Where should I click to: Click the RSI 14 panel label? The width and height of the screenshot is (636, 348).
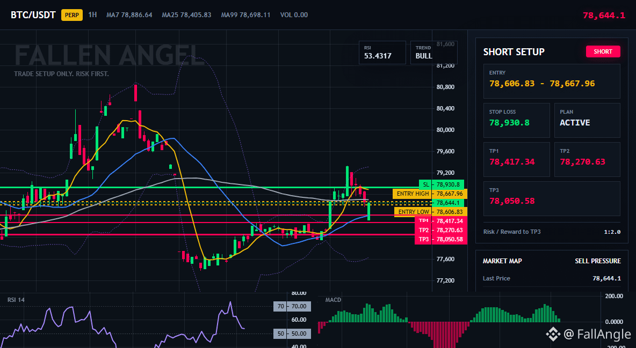[16, 300]
